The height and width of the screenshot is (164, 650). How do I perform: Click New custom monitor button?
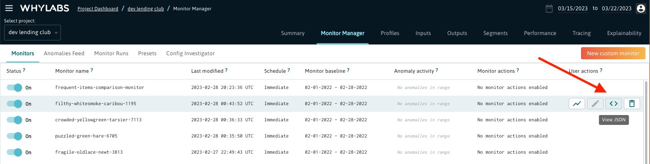(x=613, y=53)
